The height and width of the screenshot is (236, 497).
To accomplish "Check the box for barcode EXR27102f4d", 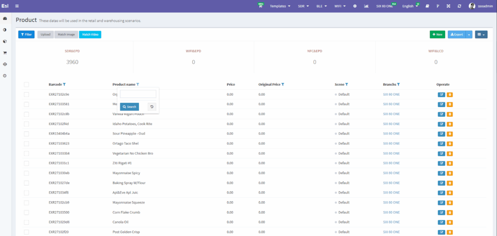I will (x=26, y=124).
